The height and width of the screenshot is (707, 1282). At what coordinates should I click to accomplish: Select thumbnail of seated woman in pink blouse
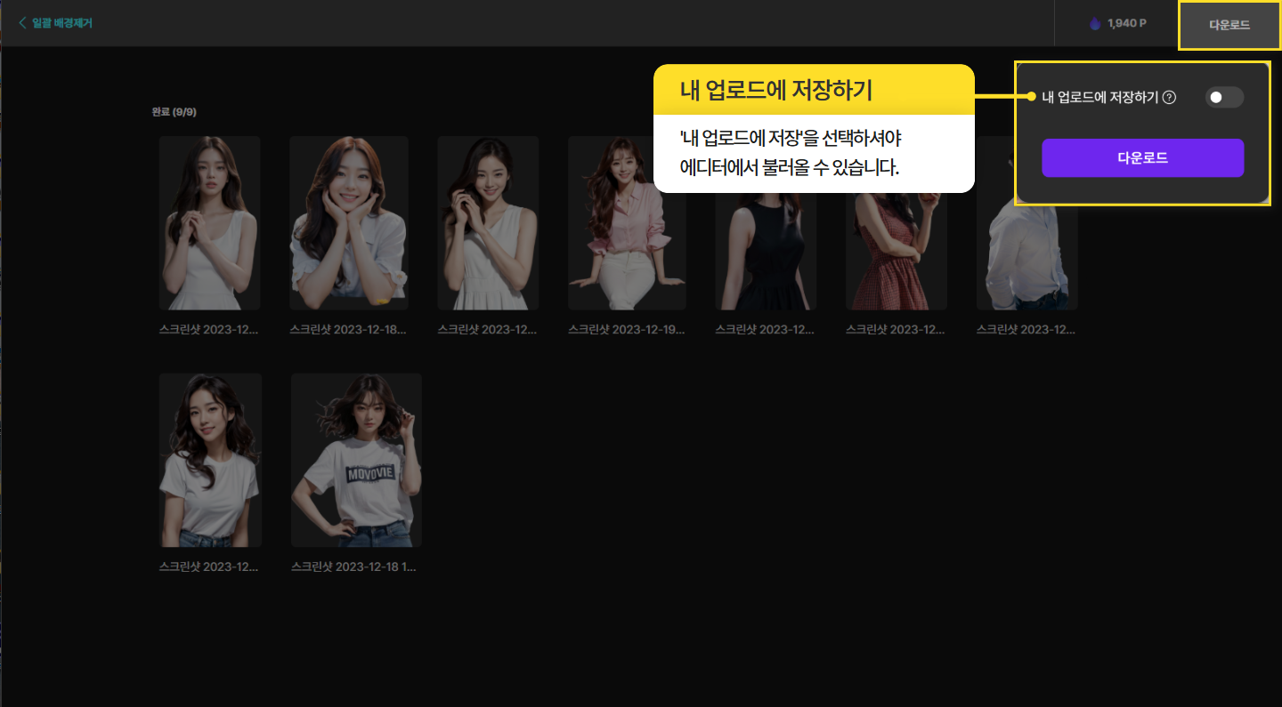(x=628, y=223)
